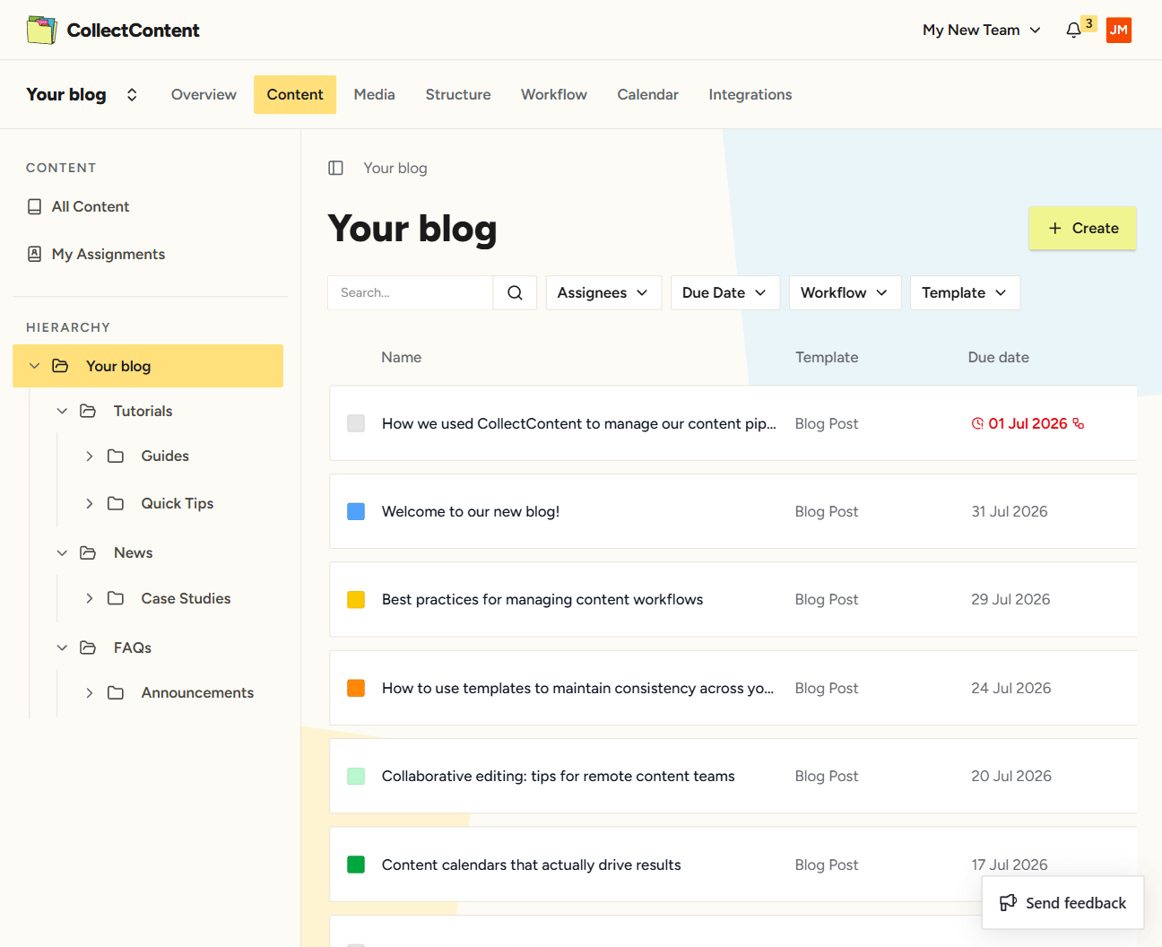Click the FAQs folder icon

(88, 647)
